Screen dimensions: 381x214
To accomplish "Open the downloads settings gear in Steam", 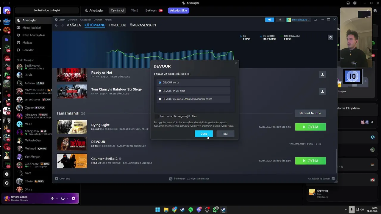I will [330, 37].
